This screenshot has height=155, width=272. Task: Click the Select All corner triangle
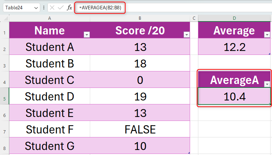[x=6, y=18]
